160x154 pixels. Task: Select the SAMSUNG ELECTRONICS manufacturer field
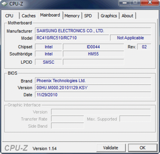click(93, 31)
